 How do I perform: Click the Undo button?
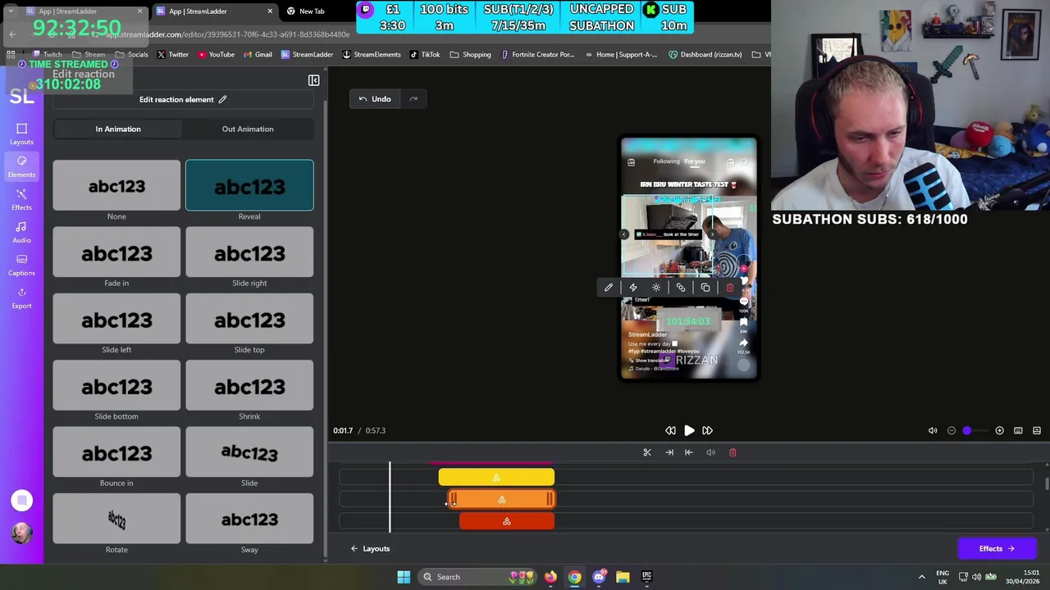coord(375,99)
